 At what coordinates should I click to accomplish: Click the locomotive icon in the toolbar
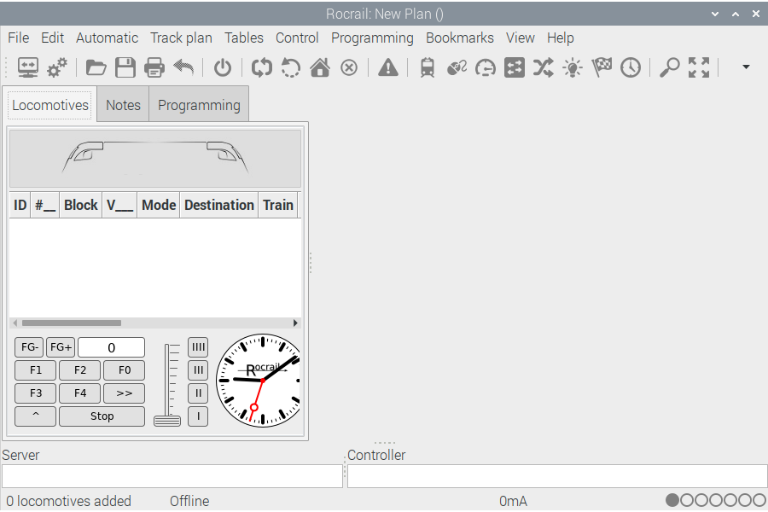pos(428,67)
